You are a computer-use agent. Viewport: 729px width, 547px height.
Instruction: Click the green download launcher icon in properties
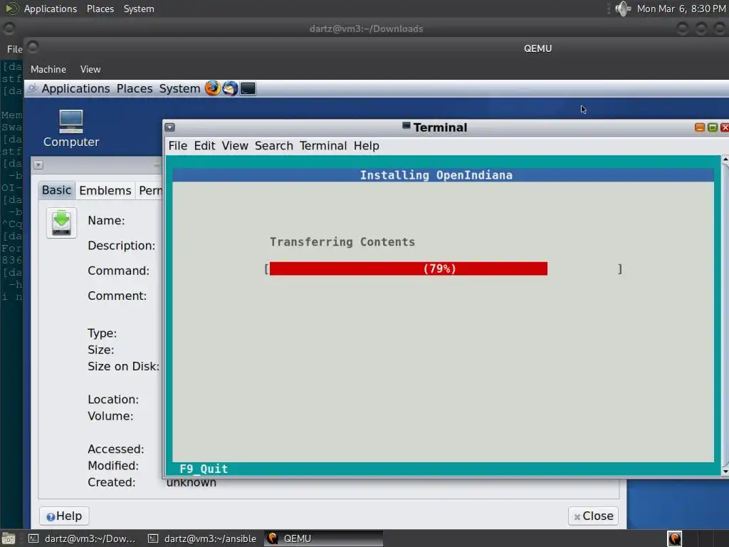[x=61, y=223]
